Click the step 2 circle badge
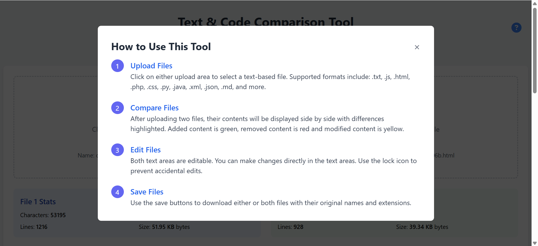The width and height of the screenshot is (538, 246). point(117,108)
